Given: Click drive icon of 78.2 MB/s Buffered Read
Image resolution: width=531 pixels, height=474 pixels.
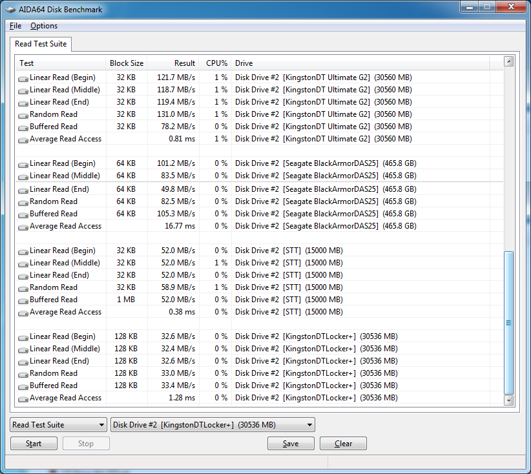Looking at the screenshot, I should [x=23, y=128].
